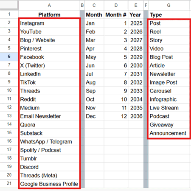Select the Newsletter type cell

coord(169,74)
